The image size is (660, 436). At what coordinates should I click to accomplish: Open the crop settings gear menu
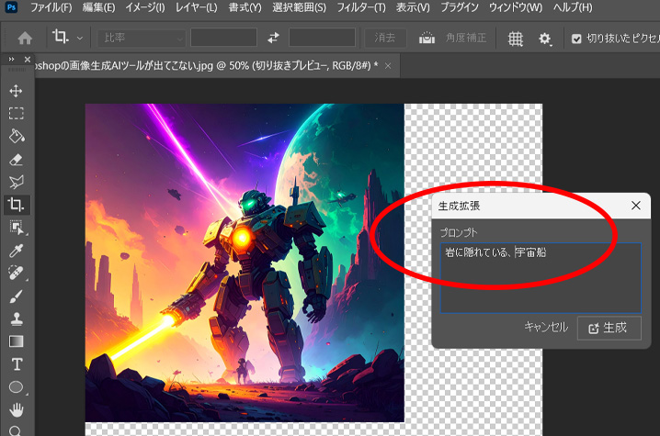coord(545,39)
